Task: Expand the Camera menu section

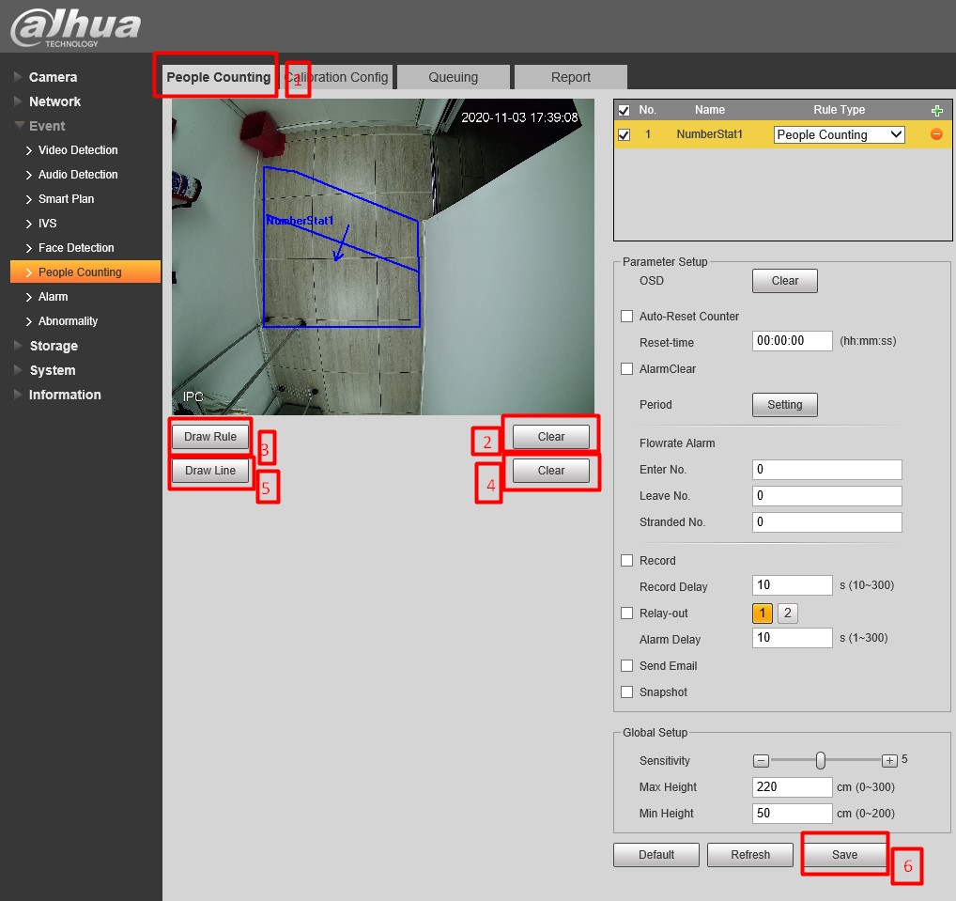Action: pyautogui.click(x=53, y=77)
